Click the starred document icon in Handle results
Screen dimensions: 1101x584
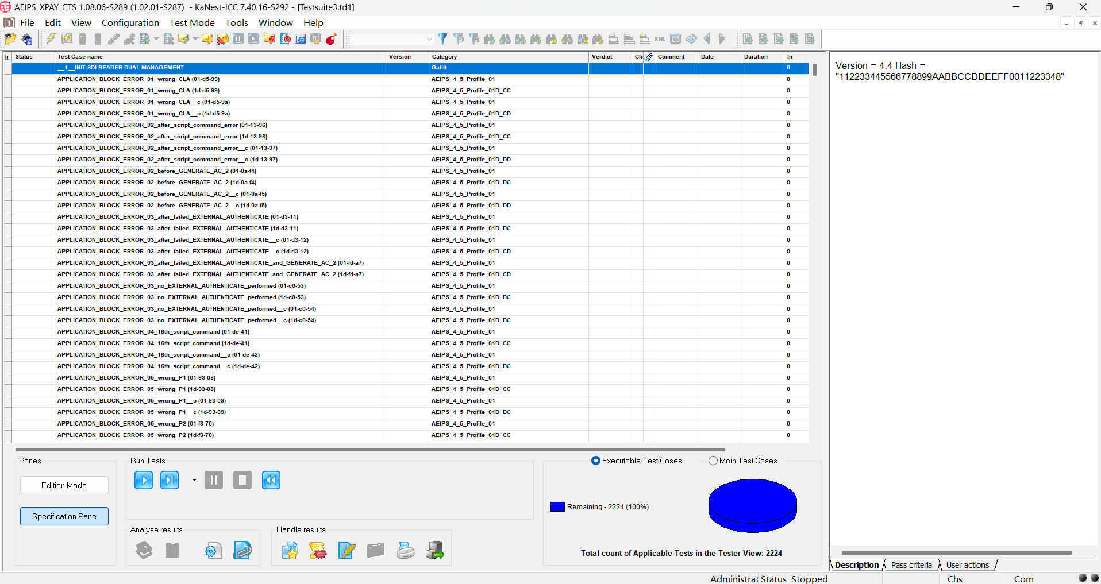tap(290, 551)
